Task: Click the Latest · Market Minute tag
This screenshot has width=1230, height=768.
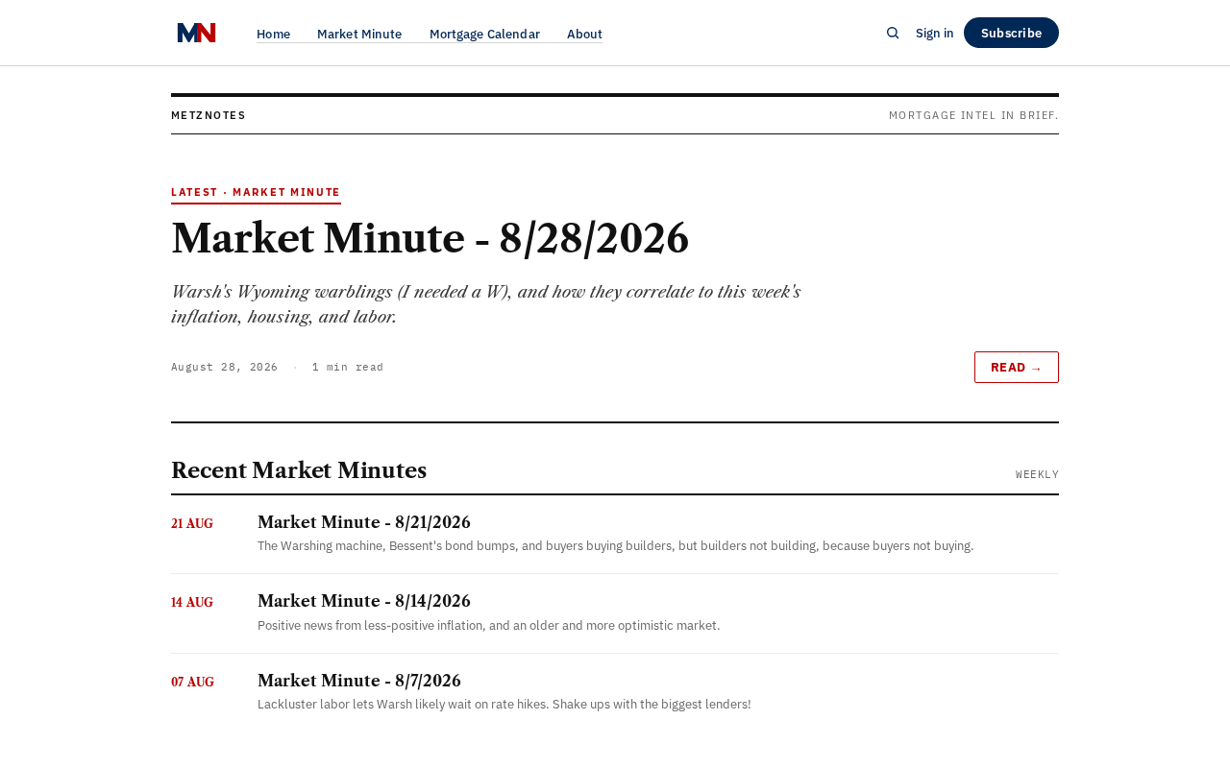Action: point(256,192)
